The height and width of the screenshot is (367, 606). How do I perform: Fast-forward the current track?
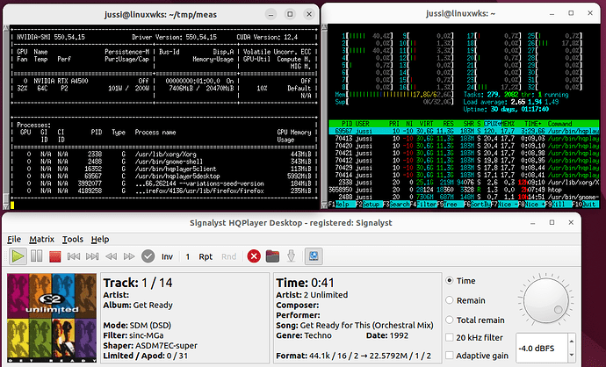point(129,256)
